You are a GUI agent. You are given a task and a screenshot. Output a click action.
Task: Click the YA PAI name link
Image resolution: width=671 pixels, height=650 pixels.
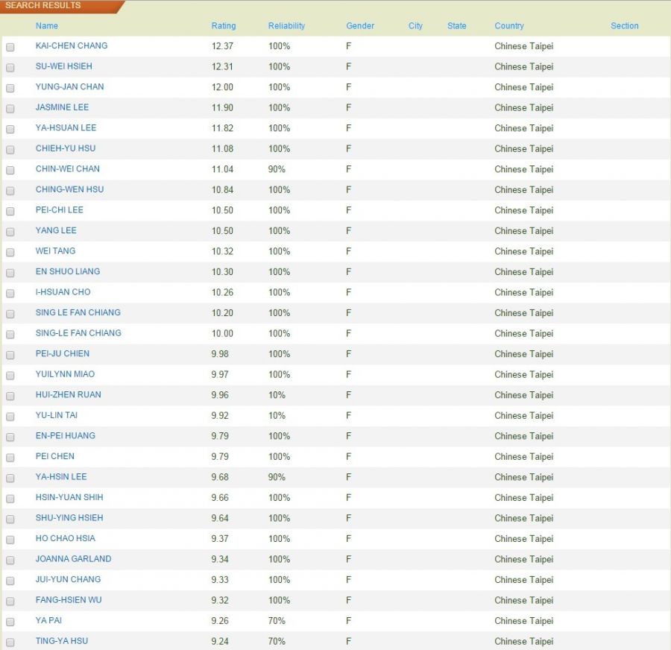48,621
